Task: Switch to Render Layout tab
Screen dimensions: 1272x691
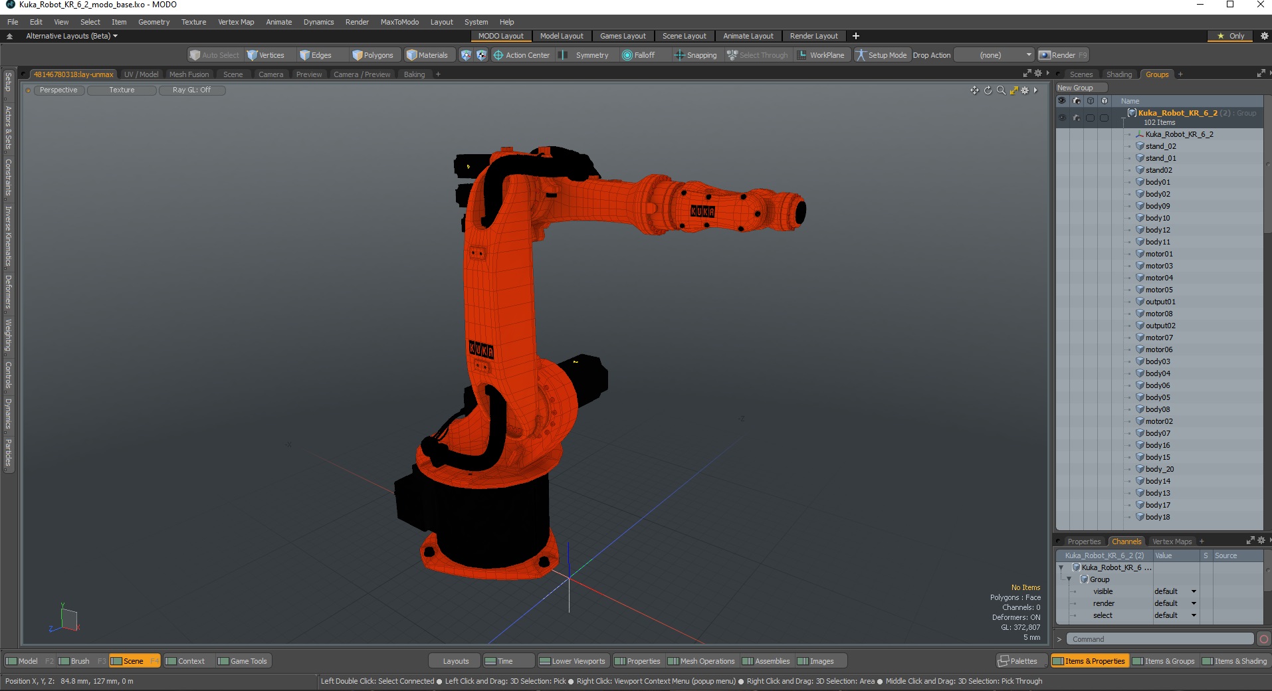Action: tap(813, 36)
